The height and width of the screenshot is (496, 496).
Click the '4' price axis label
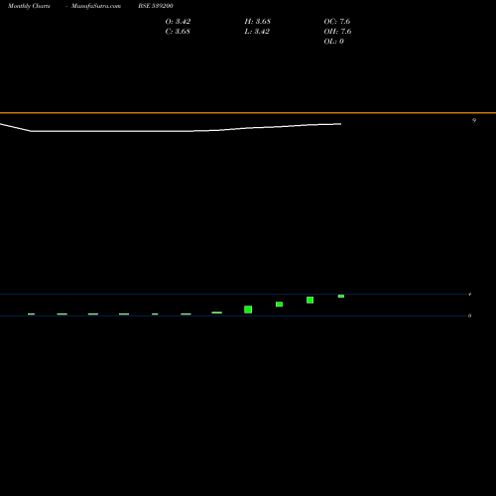tap(469, 294)
